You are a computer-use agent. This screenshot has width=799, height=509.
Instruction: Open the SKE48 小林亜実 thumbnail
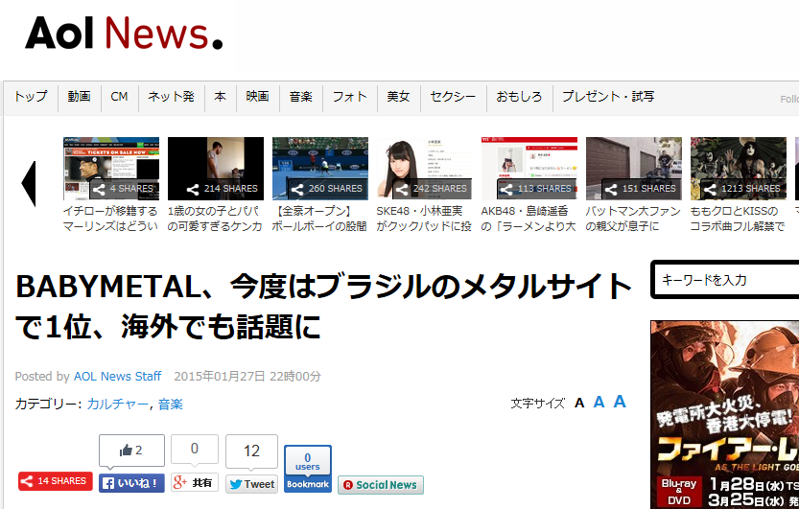point(425,169)
